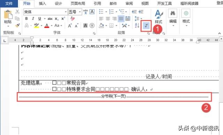Align paragraph text right

click(115, 18)
